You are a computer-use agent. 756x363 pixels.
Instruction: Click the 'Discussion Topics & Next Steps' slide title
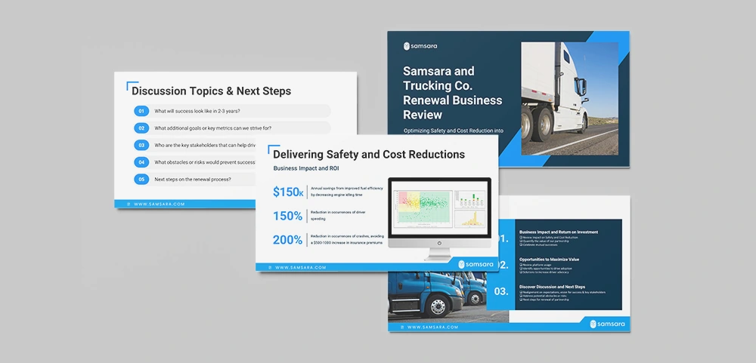coord(211,91)
